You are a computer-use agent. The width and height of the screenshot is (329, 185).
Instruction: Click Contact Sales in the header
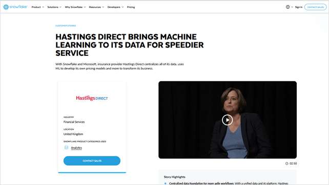click(x=315, y=7)
